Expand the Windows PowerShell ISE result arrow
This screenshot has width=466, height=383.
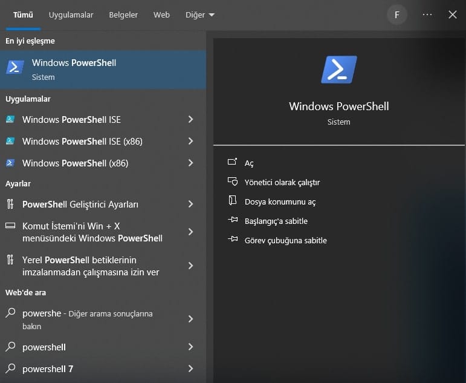pos(190,120)
